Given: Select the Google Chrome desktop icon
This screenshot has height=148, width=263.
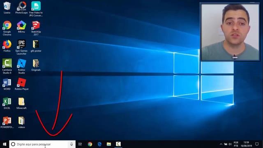Looking at the screenshot, I should [x=7, y=28].
